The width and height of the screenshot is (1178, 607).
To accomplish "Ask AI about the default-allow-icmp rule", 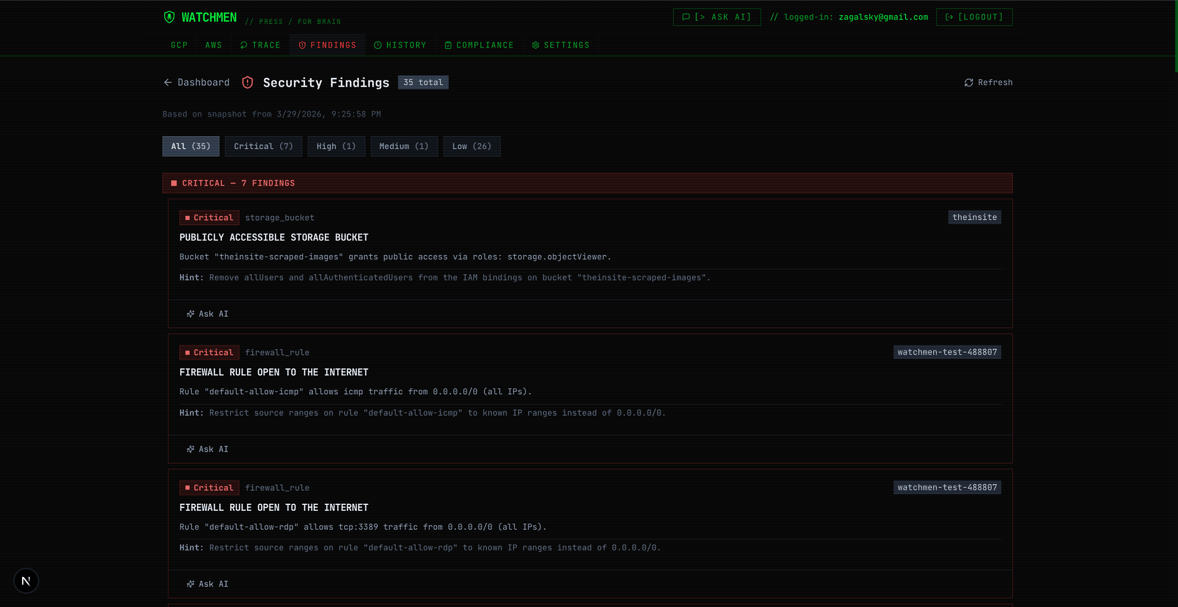I will point(207,449).
